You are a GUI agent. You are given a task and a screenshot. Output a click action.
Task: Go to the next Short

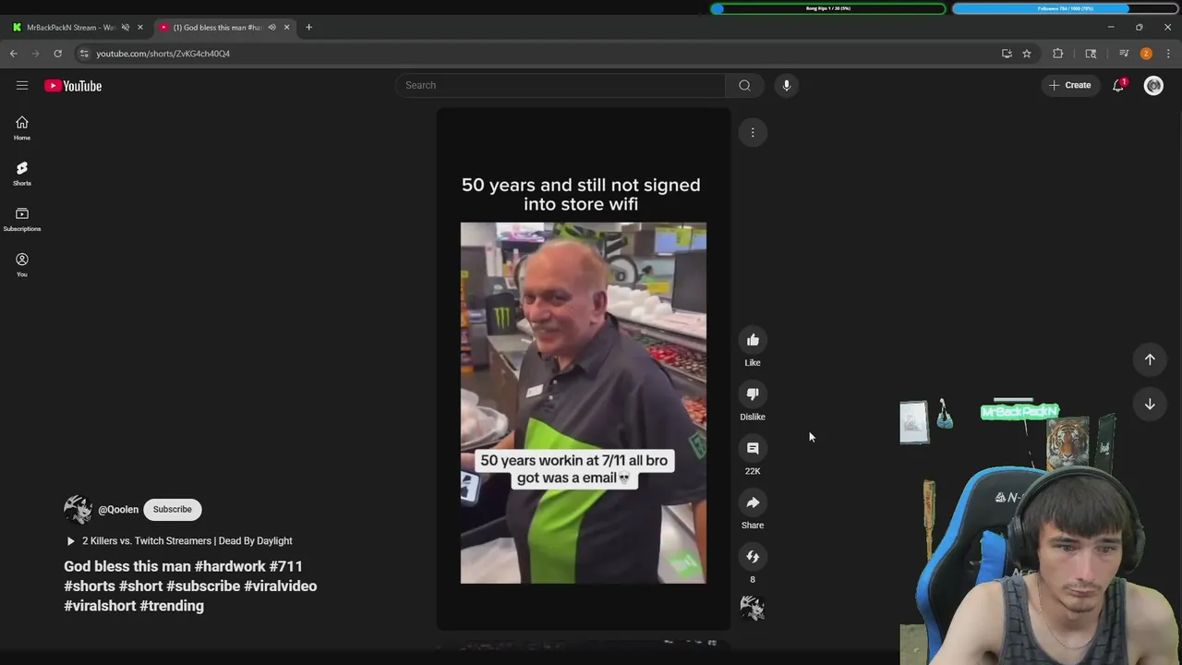(x=1150, y=404)
